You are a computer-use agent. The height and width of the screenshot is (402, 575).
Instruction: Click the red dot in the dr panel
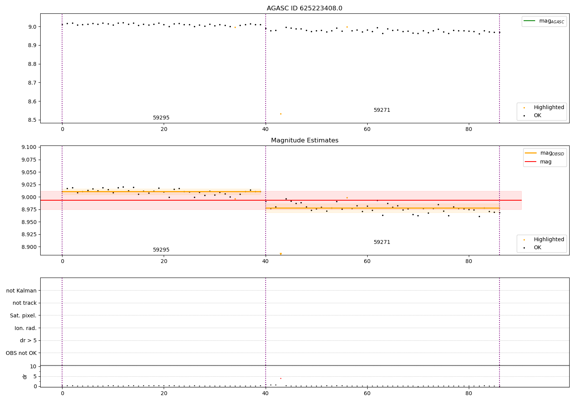coord(281,378)
